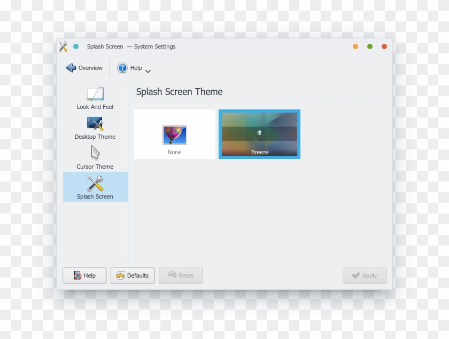Select the Look And Feel sidebar icon
The width and height of the screenshot is (449, 339).
(95, 94)
